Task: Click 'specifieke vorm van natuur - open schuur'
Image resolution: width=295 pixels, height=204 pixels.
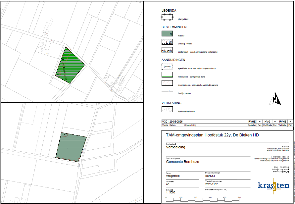Action: pyautogui.click(x=197, y=69)
